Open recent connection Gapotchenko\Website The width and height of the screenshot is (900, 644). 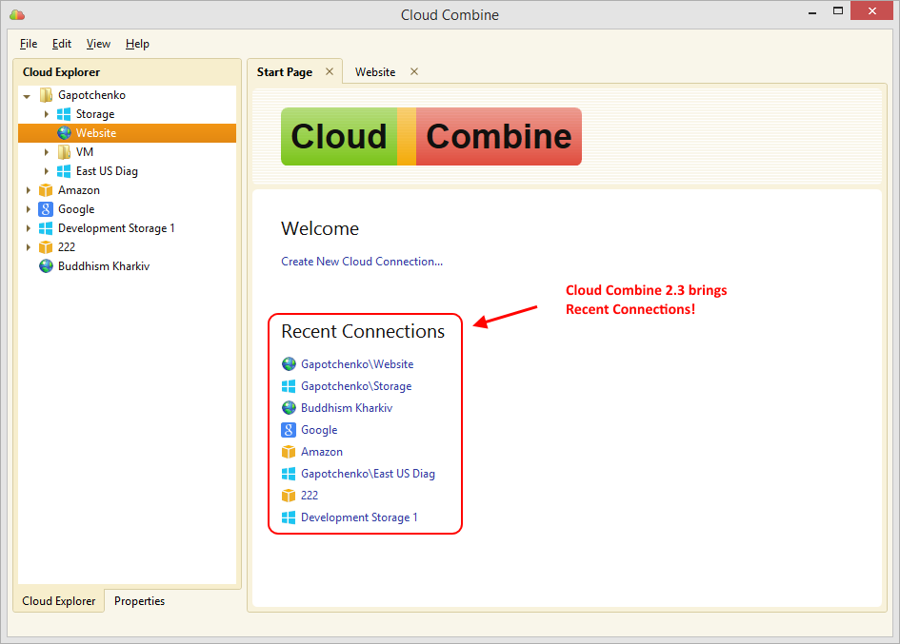(357, 364)
